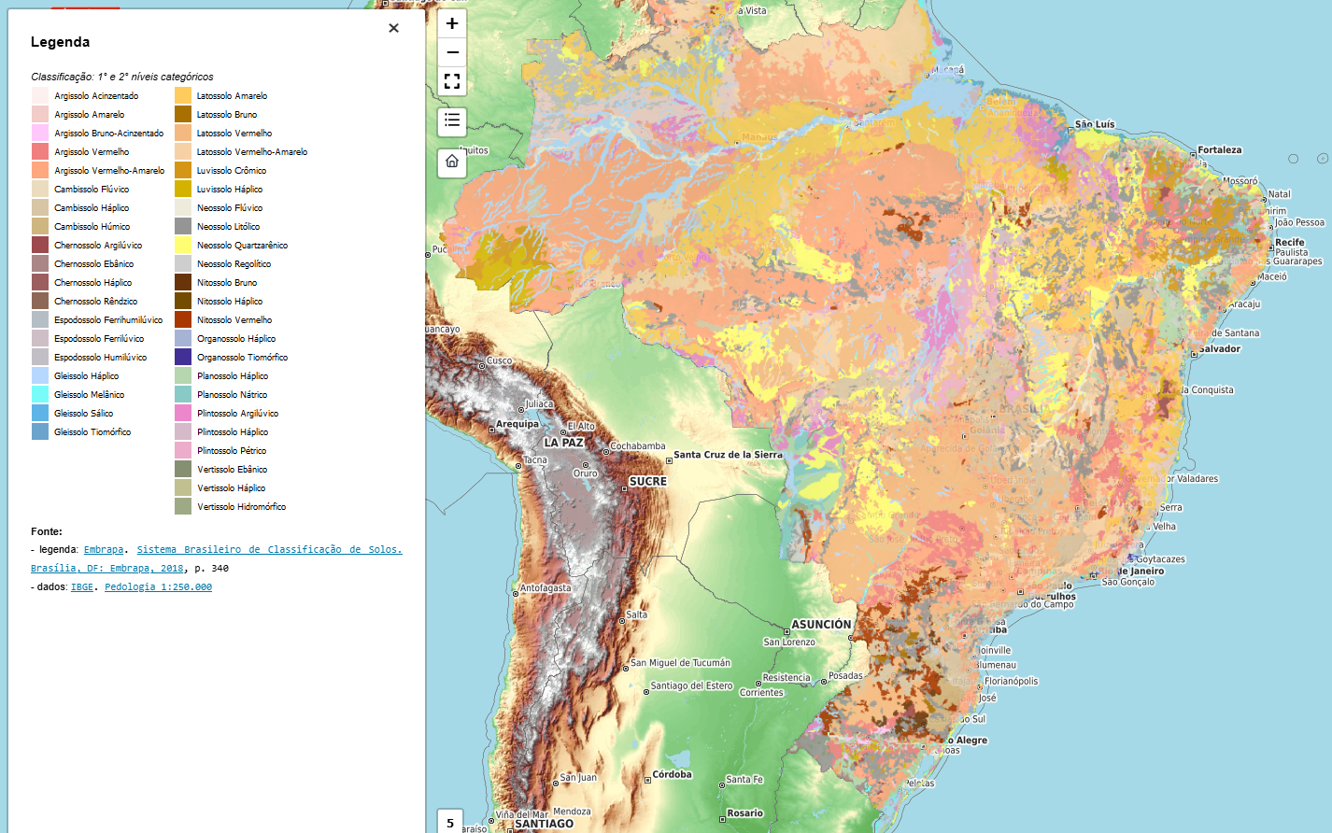Click the Argissolo Vermelho color swatch
Screen dimensions: 1332x833
(38, 151)
